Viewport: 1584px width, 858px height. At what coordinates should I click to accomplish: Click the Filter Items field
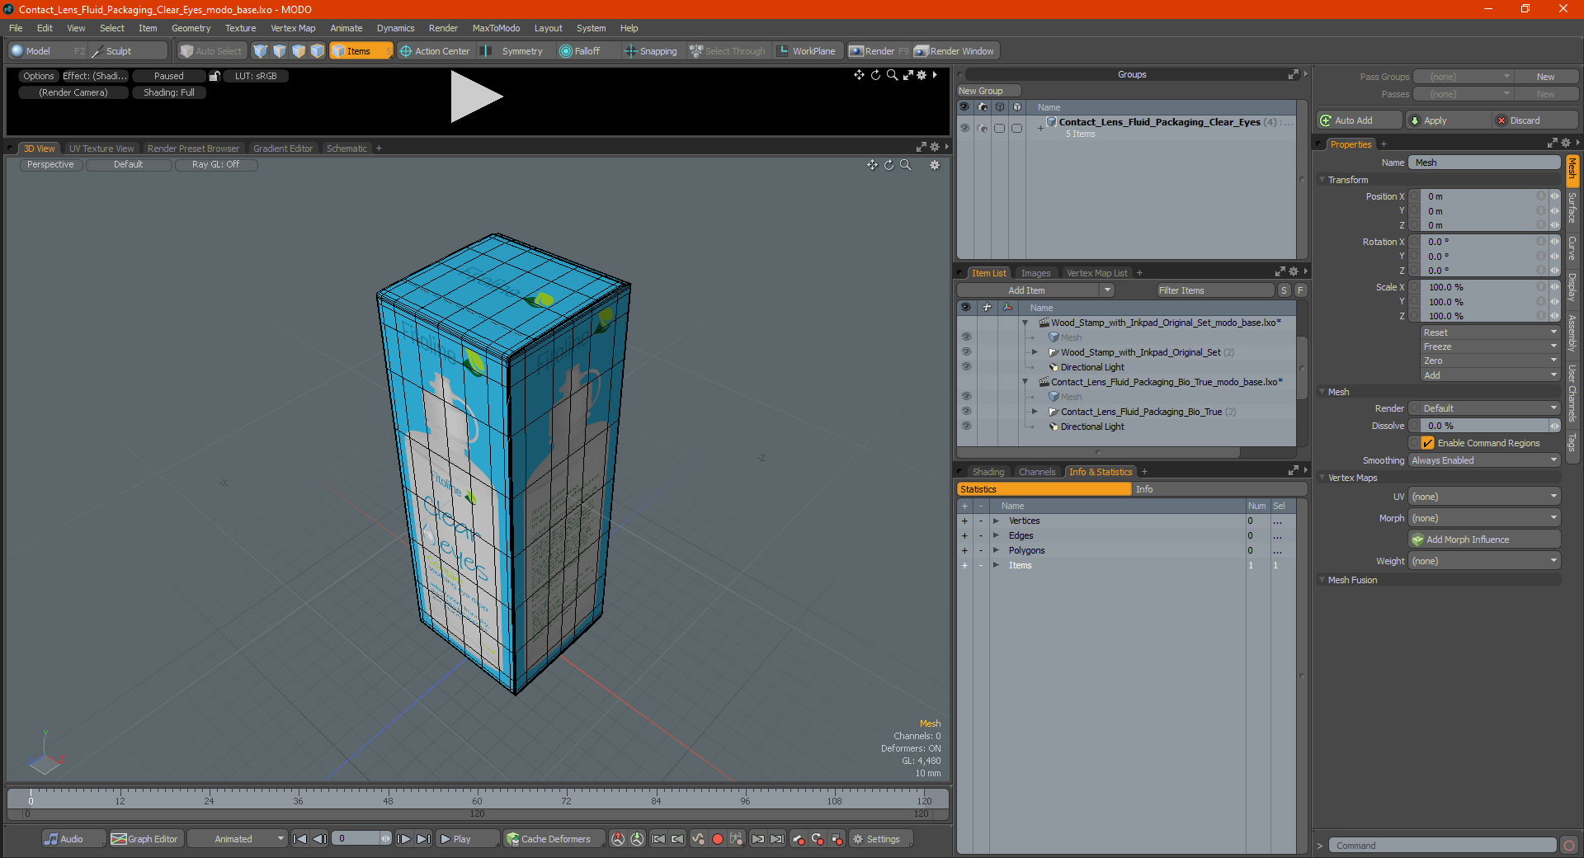[x=1214, y=290]
